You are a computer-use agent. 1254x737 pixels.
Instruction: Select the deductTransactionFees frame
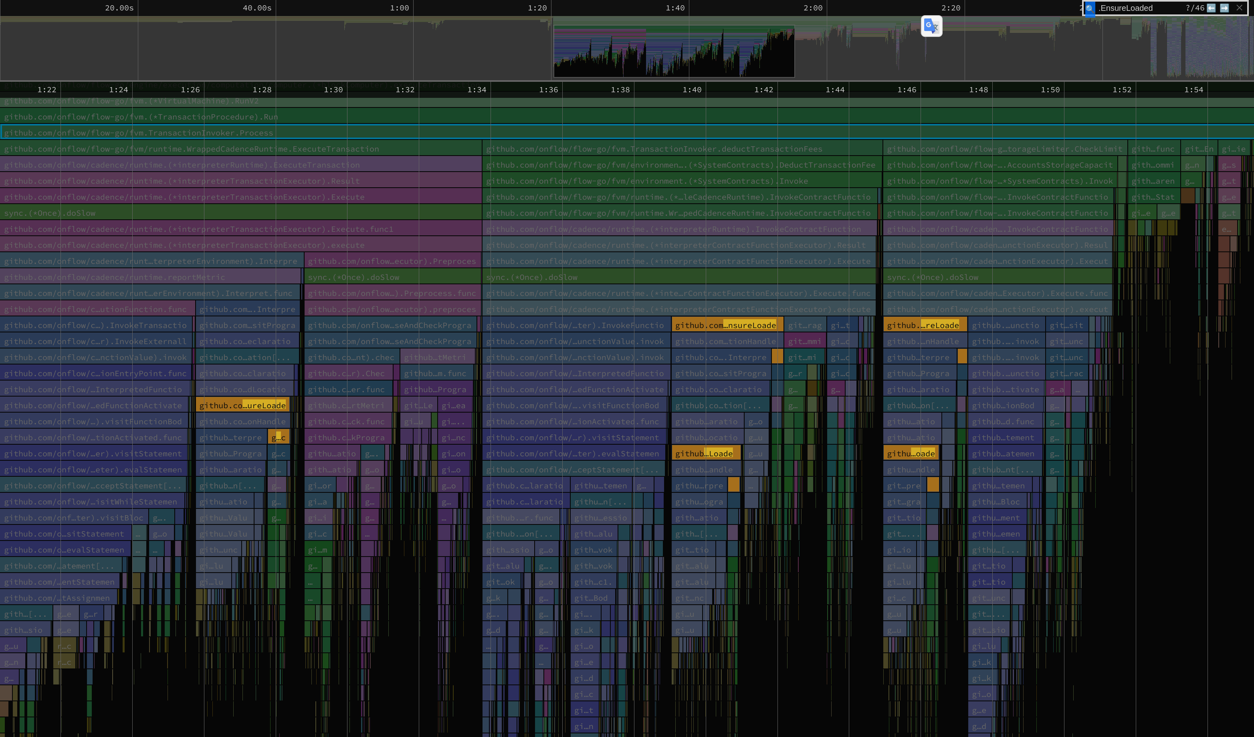tap(654, 149)
